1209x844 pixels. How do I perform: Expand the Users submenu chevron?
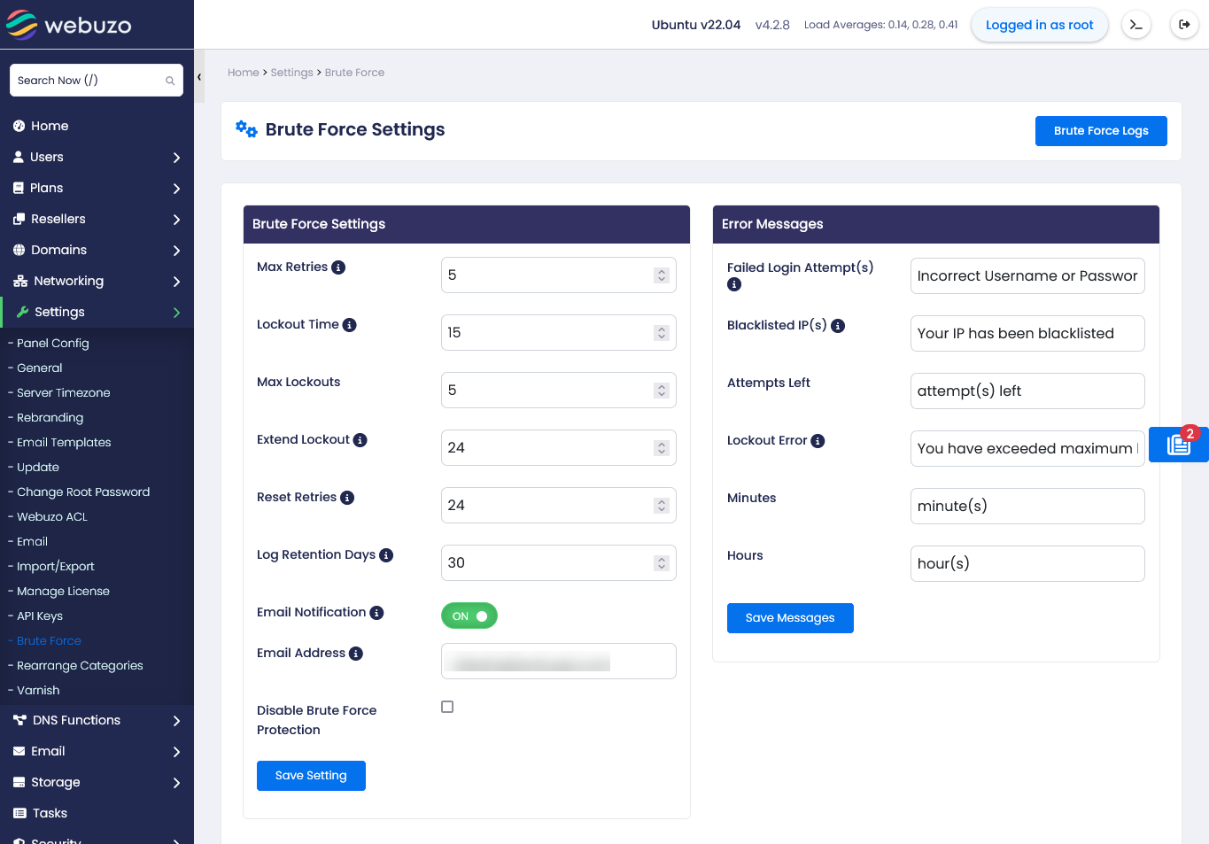[176, 158]
